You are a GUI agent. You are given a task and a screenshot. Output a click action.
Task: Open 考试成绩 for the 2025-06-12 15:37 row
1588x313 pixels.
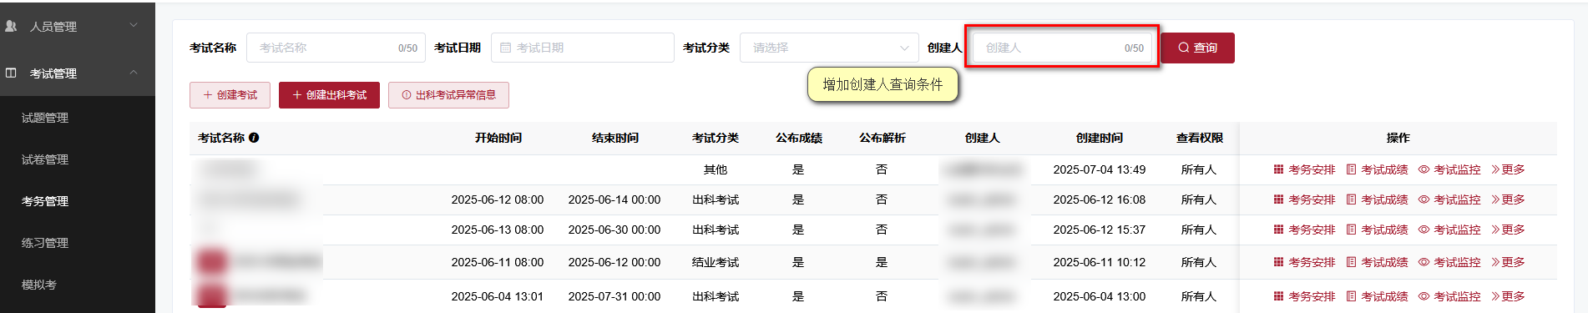click(1377, 230)
